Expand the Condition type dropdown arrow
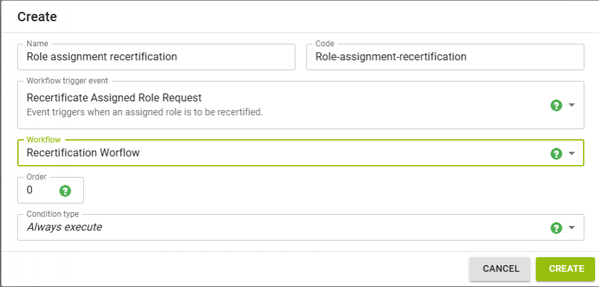 [572, 228]
